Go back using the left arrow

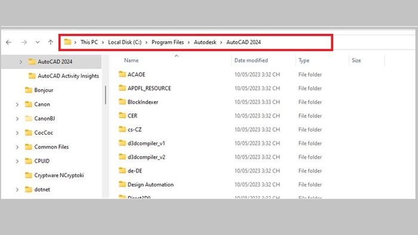[8, 42]
